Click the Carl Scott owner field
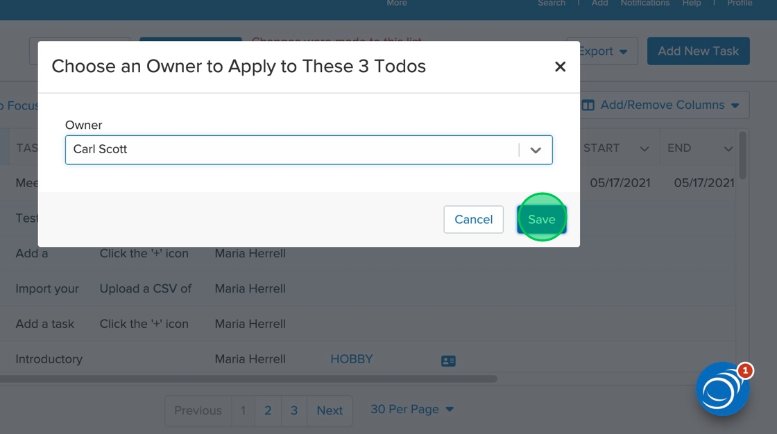Image resolution: width=777 pixels, height=434 pixels. point(291,150)
